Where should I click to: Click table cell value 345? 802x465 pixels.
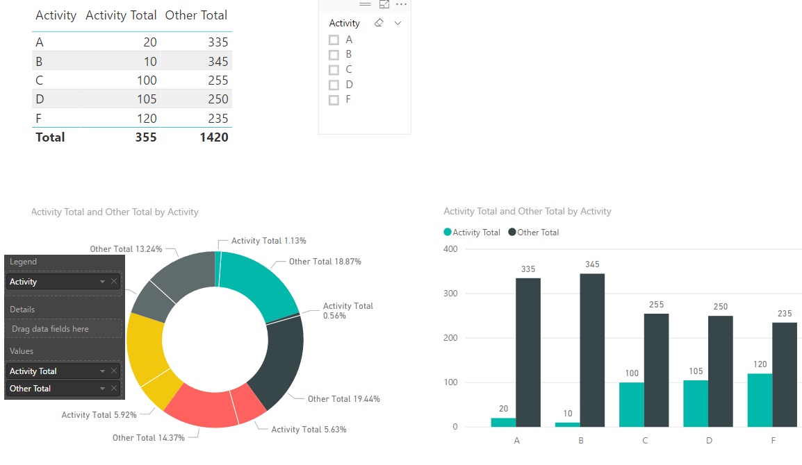[x=218, y=61]
